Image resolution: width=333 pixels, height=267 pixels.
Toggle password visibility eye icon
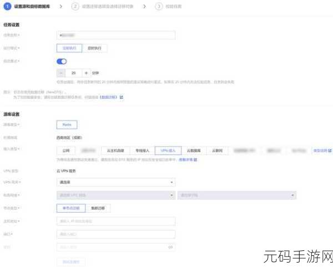pyautogui.click(x=170, y=247)
